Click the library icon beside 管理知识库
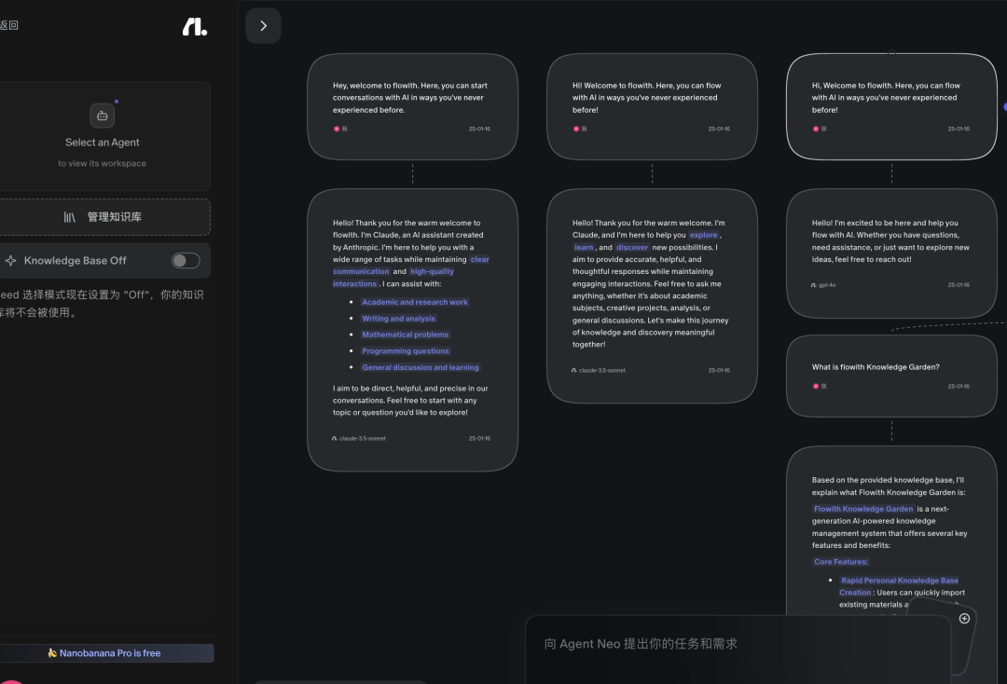The width and height of the screenshot is (1007, 684). [69, 217]
